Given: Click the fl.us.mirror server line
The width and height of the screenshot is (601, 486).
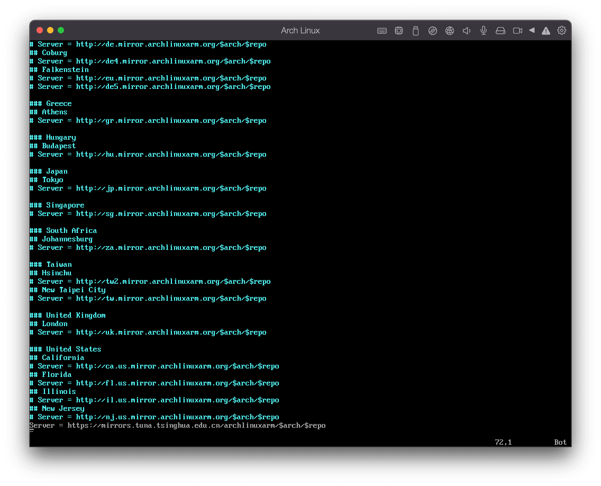Looking at the screenshot, I should pyautogui.click(x=154, y=383).
